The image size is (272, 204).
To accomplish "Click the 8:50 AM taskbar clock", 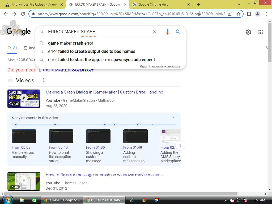I will [259, 200].
